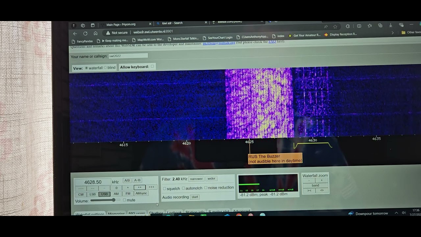Click the name or callsign input field
The image size is (421, 237).
click(x=128, y=56)
